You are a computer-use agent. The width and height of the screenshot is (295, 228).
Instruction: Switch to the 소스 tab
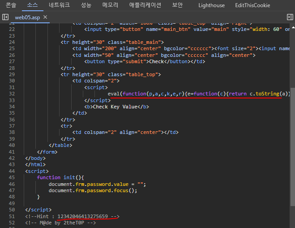point(32,5)
